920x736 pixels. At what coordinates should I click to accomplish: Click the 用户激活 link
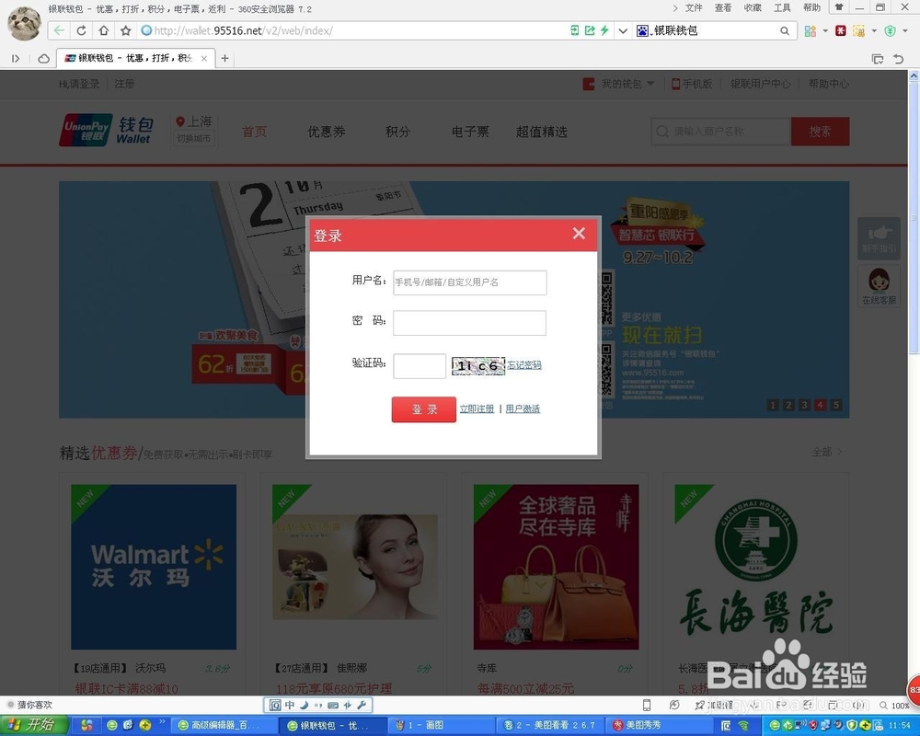pyautogui.click(x=523, y=408)
